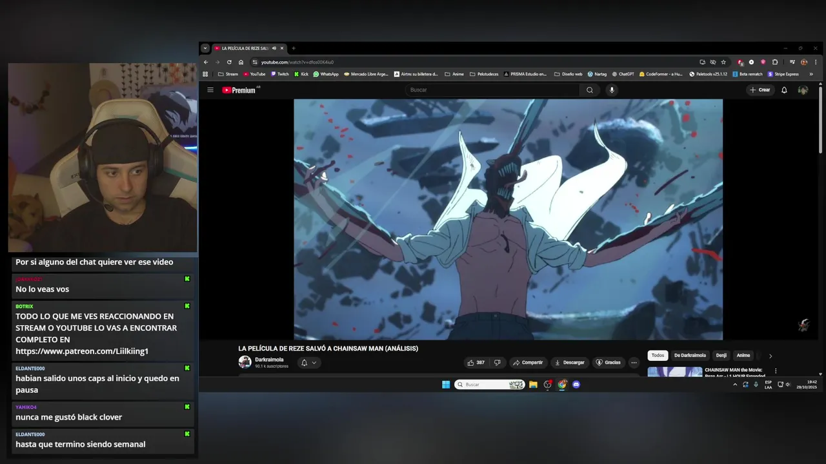Click the Patreon link in BOTRIX chat message
This screenshot has height=464, width=826.
82,351
